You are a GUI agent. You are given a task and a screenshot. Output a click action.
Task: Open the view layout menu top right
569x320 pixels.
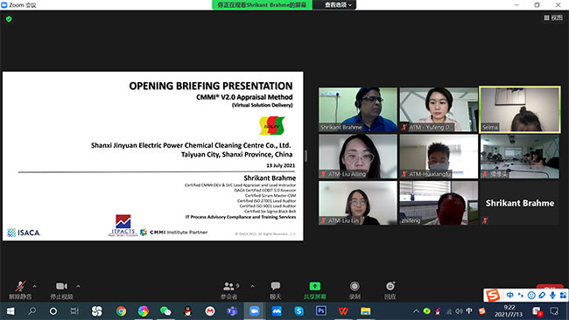pos(553,17)
